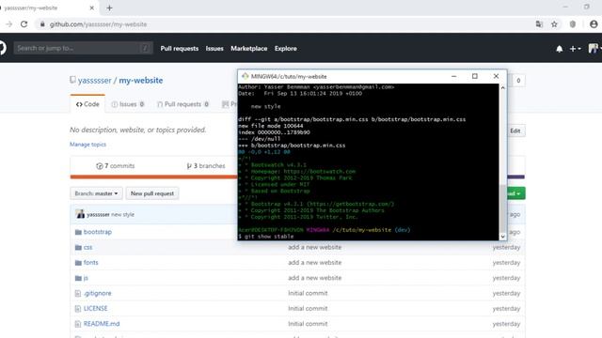Screen dimensions: 602x338
Task: Open the Marketplace nav item
Action: point(248,49)
